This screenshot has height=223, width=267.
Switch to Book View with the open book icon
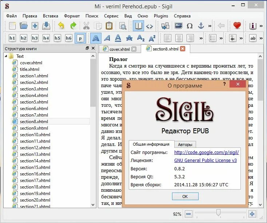tap(139, 26)
